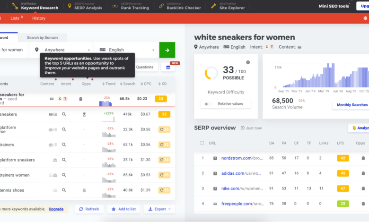Select Search by Domain tab

43,38
